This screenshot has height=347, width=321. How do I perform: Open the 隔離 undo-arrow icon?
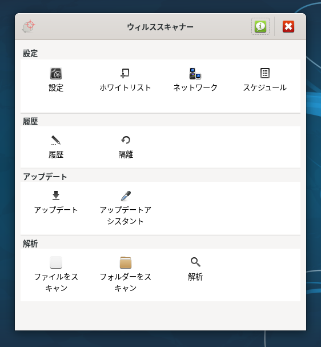[126, 140]
